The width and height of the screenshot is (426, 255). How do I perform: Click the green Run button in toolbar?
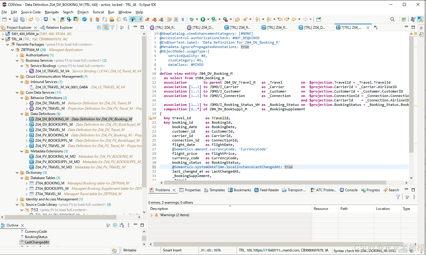coord(203,20)
